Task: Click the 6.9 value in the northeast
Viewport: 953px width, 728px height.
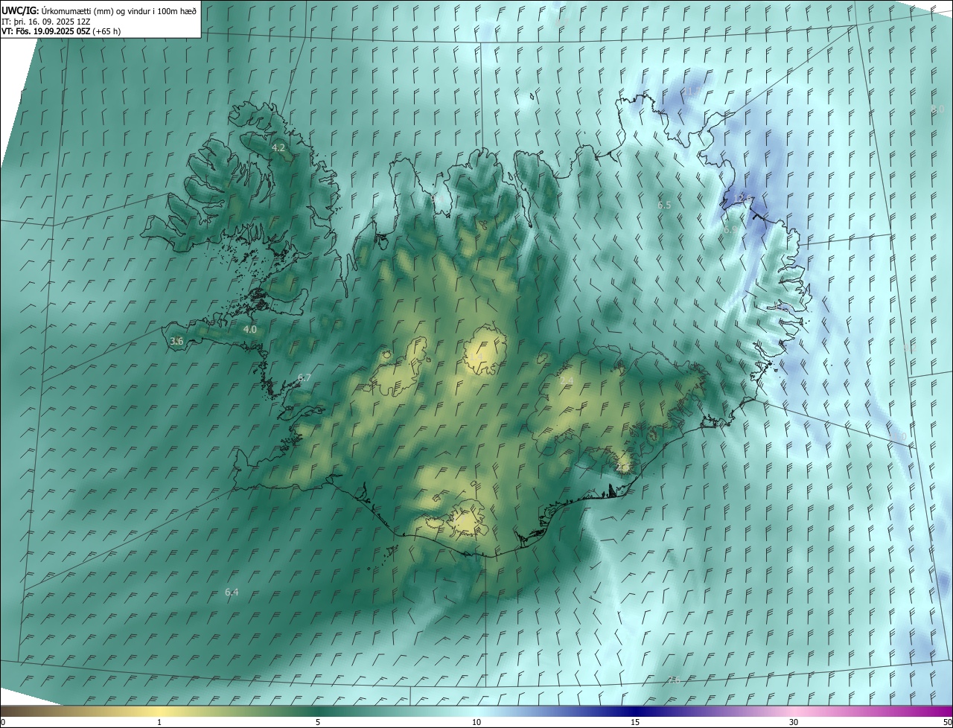Action: point(730,230)
